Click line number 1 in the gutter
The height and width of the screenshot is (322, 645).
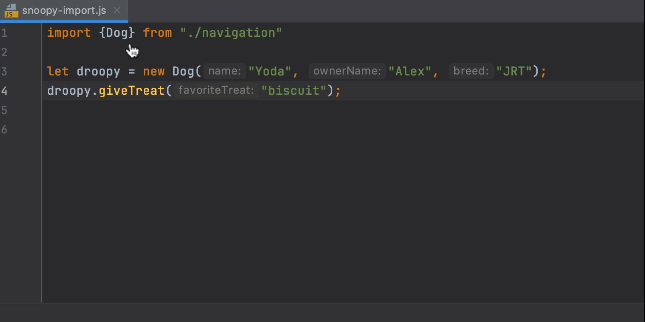point(4,33)
